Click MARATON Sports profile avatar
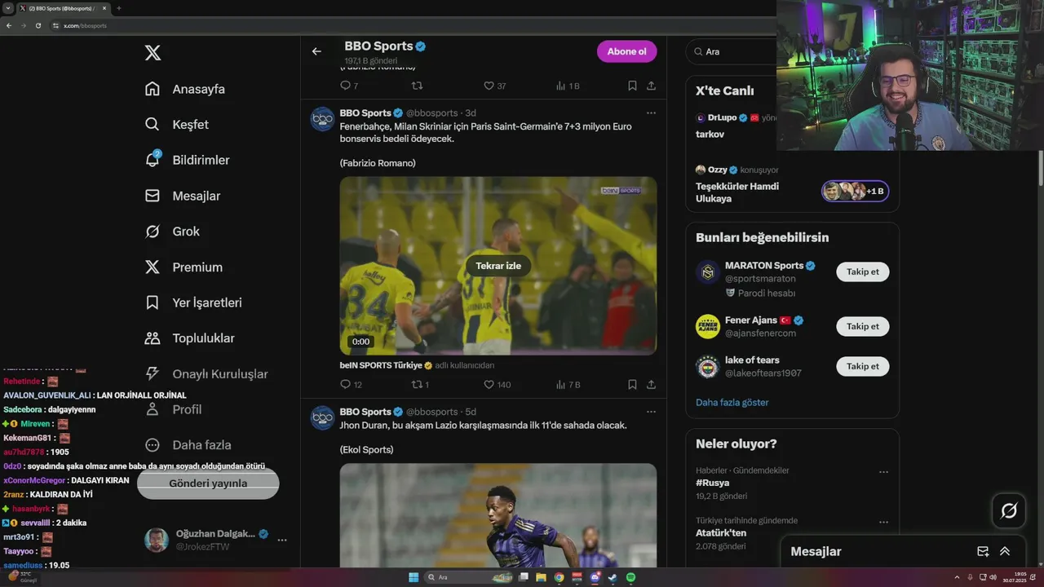 pyautogui.click(x=707, y=272)
